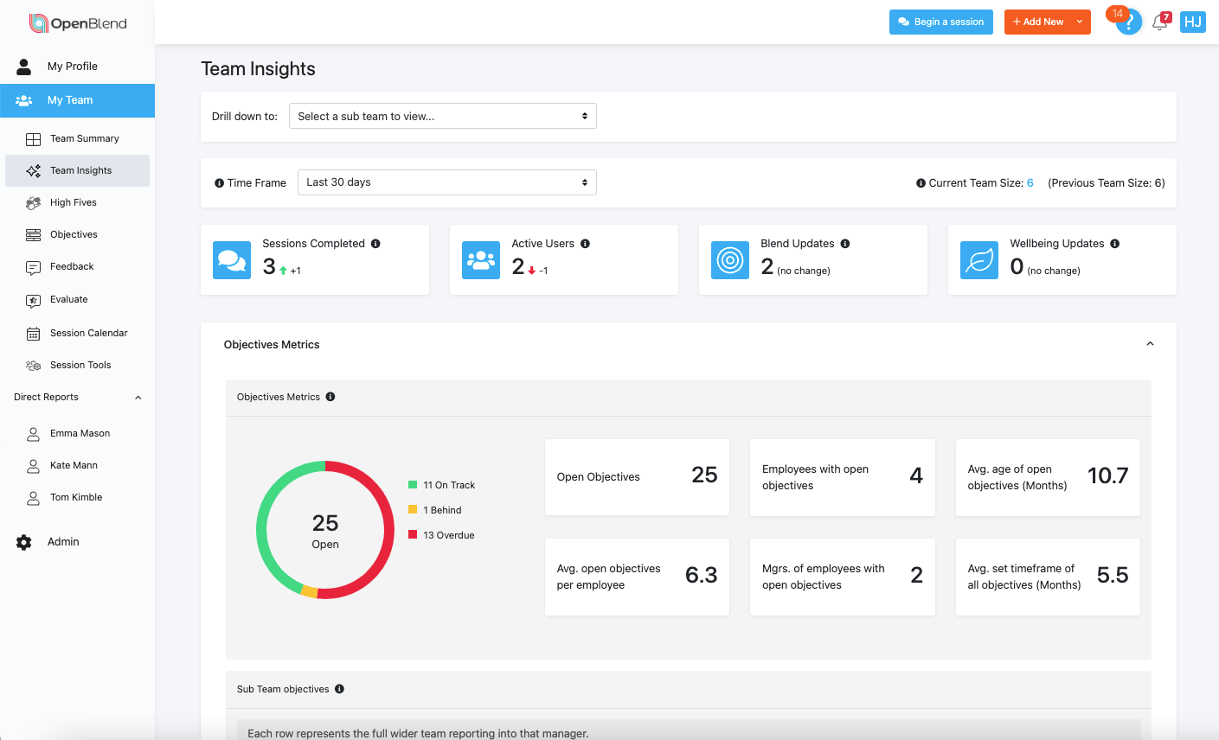Open the Feedback page

pyautogui.click(x=77, y=267)
